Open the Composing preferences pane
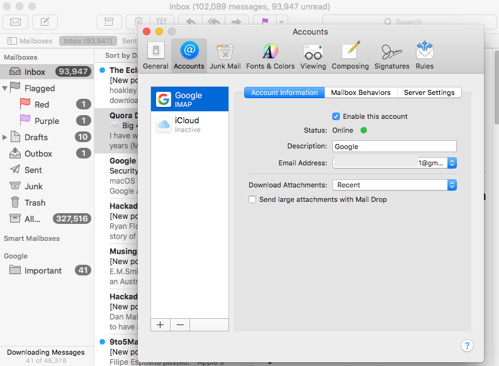Image resolution: width=499 pixels, height=366 pixels. click(x=350, y=55)
